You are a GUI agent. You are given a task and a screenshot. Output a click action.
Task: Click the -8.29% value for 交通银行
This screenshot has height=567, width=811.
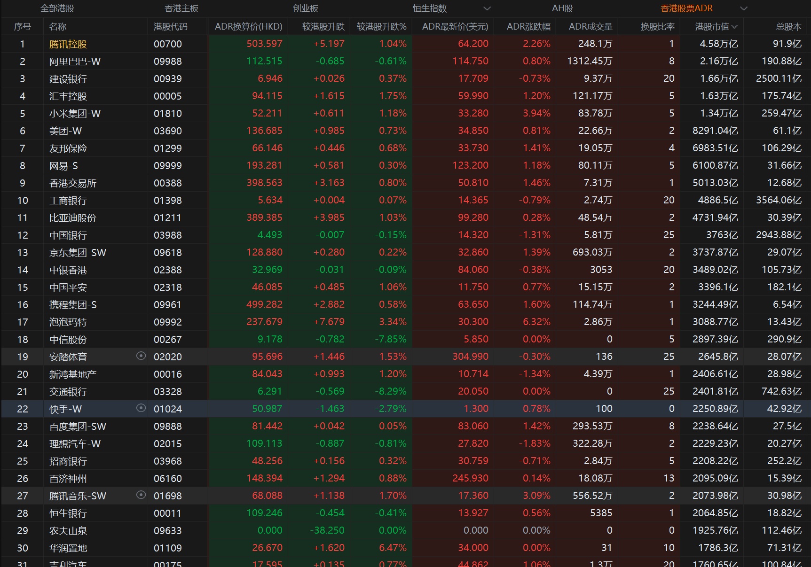coord(391,391)
